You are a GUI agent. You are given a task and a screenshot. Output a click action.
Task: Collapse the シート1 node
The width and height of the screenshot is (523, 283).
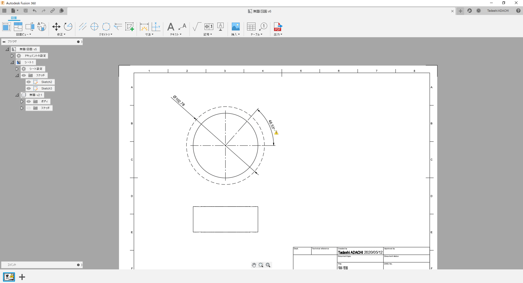[12, 62]
